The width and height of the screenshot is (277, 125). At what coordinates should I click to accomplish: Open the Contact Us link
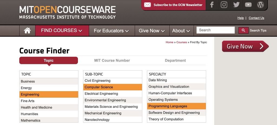pyautogui.click(x=256, y=18)
